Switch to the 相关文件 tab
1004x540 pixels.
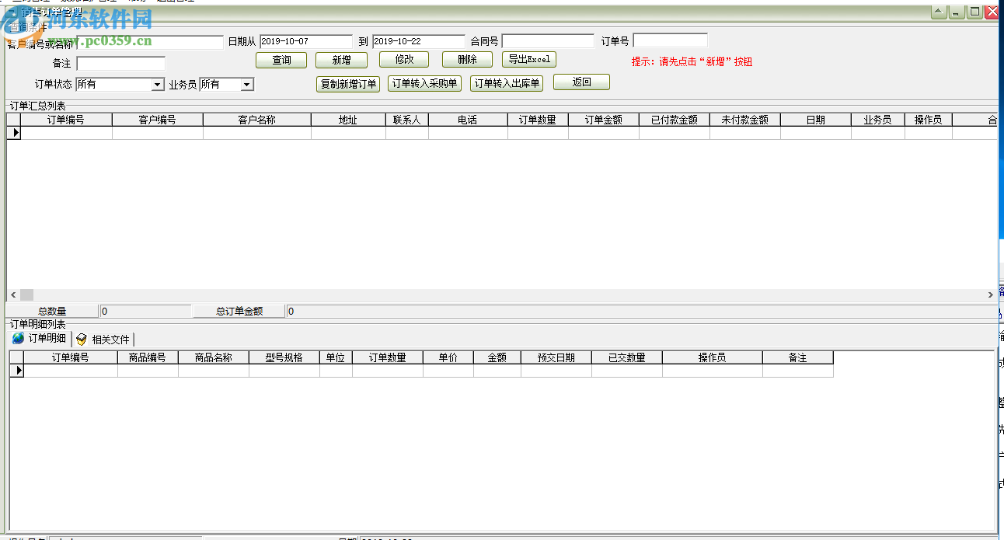pyautogui.click(x=103, y=340)
